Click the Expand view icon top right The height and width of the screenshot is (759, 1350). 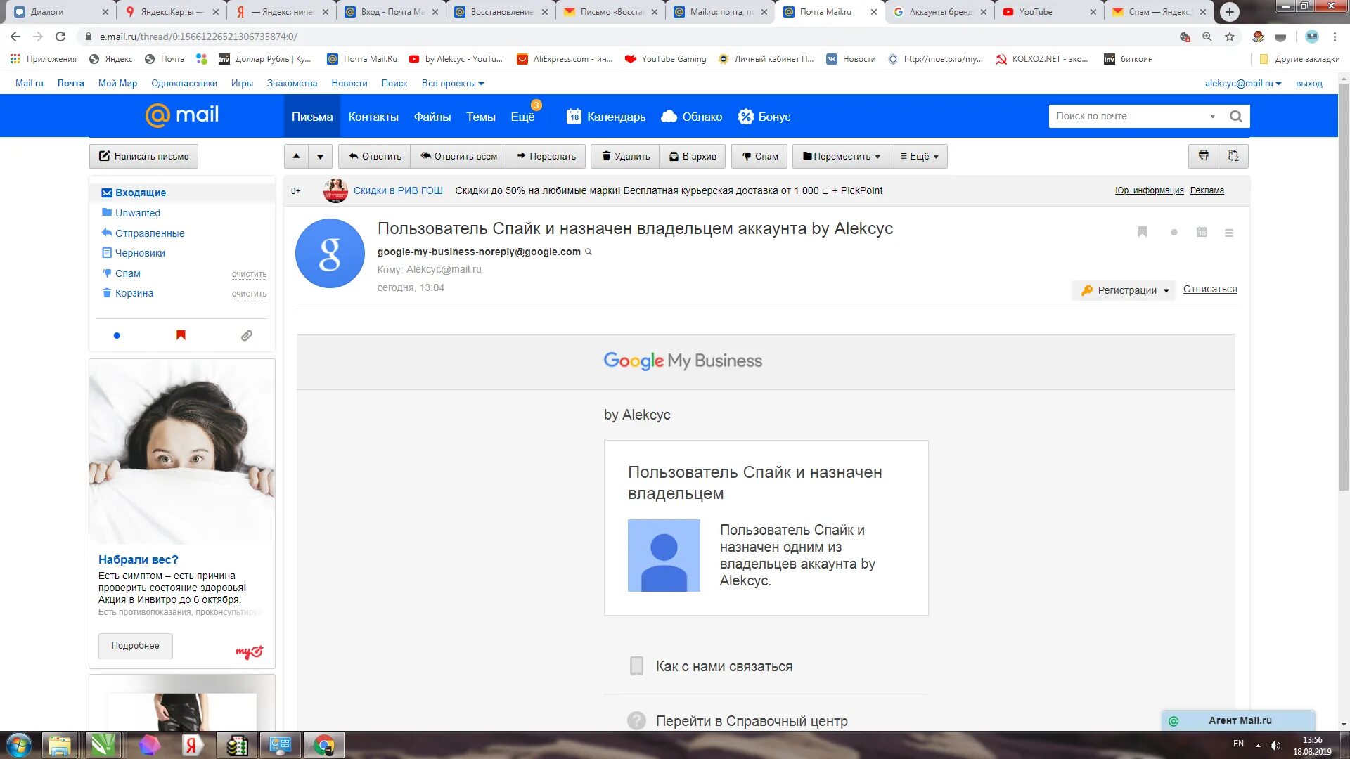(1233, 156)
